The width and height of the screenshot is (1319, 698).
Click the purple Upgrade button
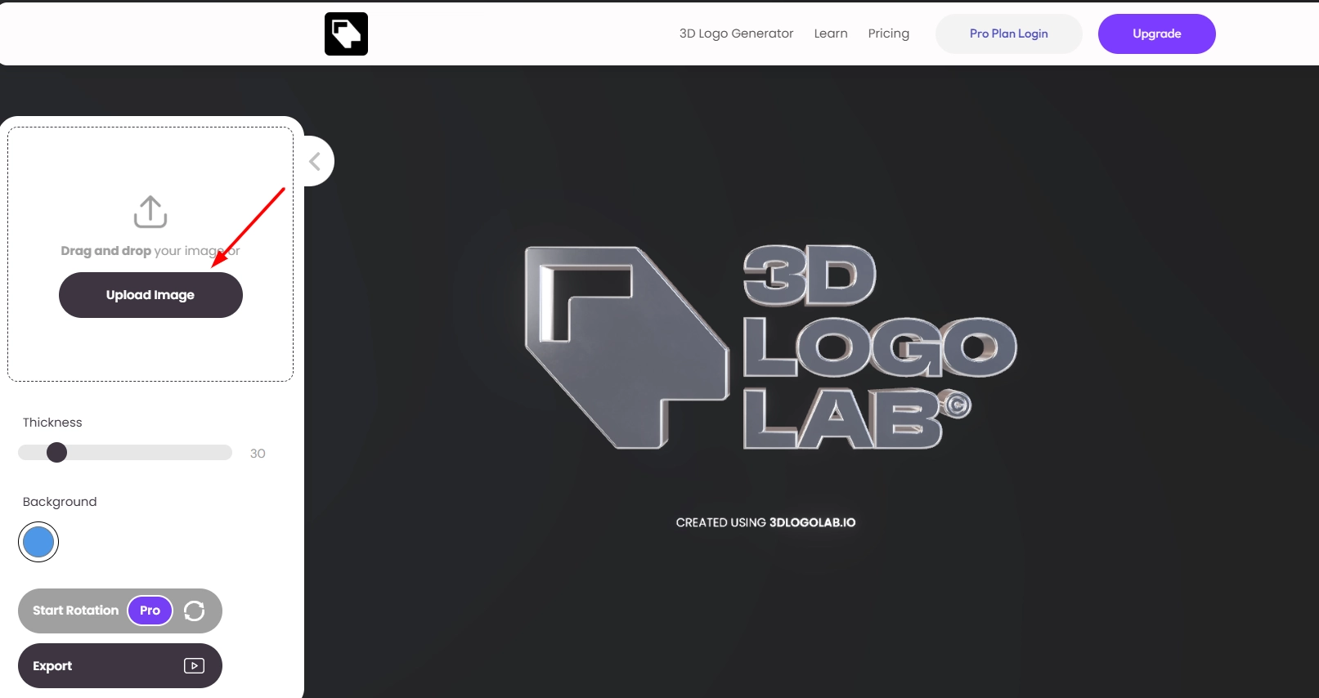1156,34
